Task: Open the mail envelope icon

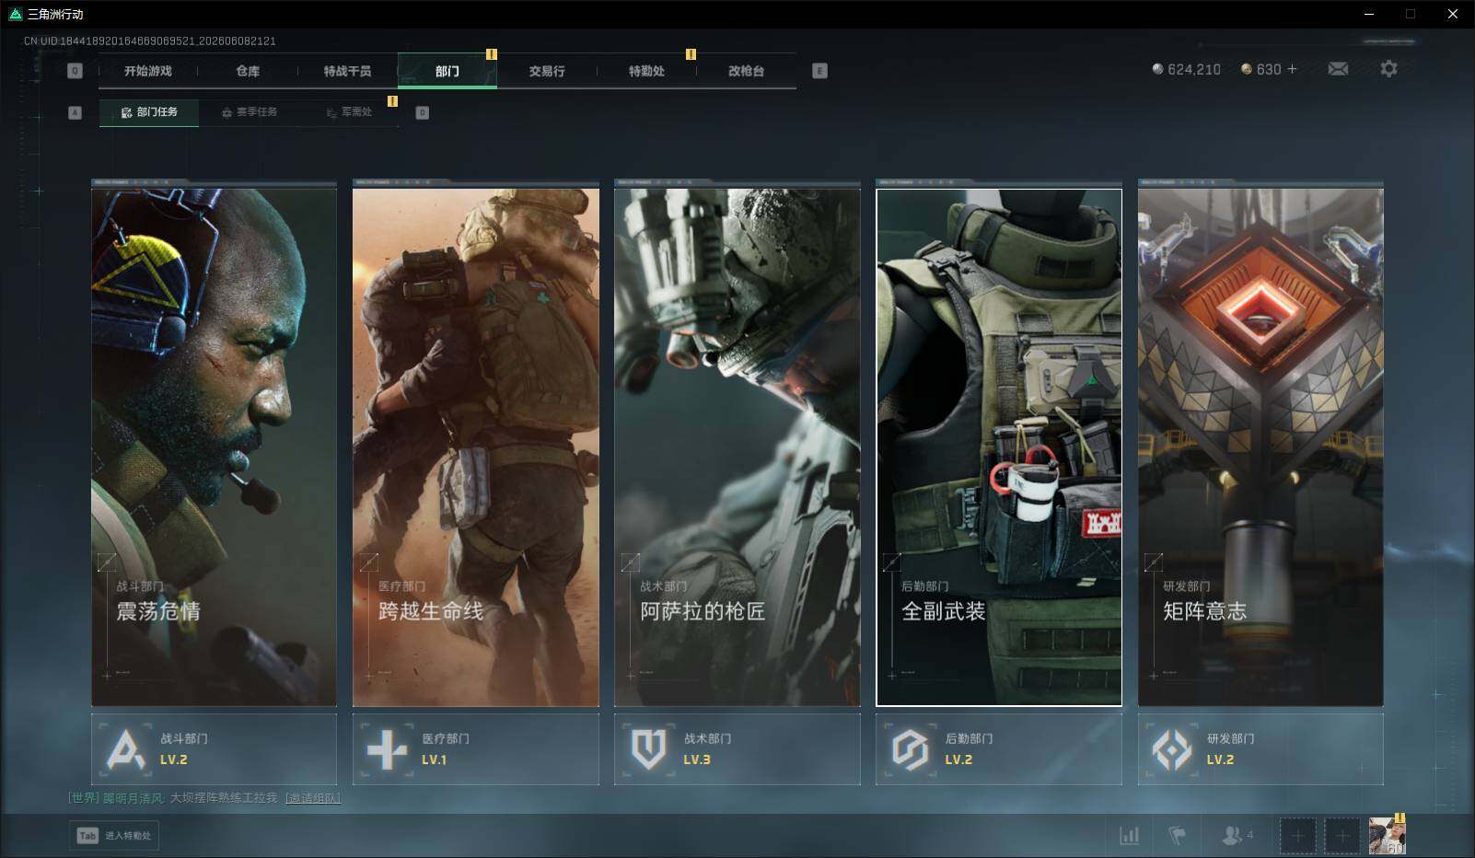Action: pyautogui.click(x=1338, y=69)
